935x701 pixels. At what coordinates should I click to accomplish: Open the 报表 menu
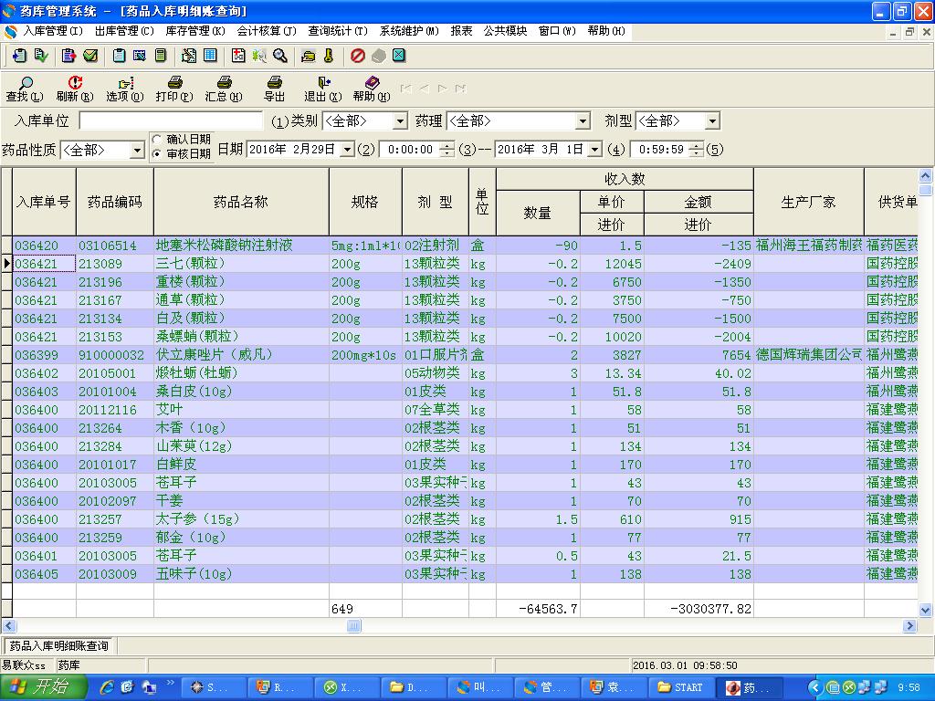point(461,31)
